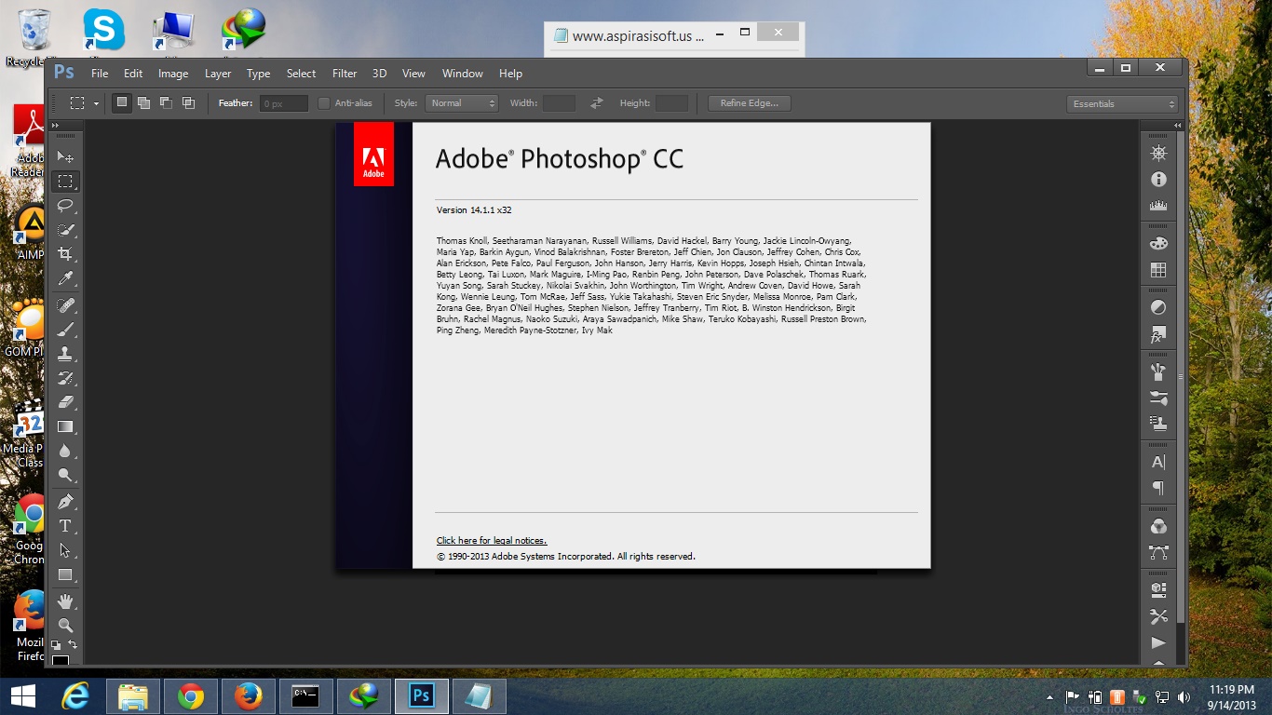The image size is (1272, 715).
Task: Open the Actions panel play icon
Action: pos(1158,642)
